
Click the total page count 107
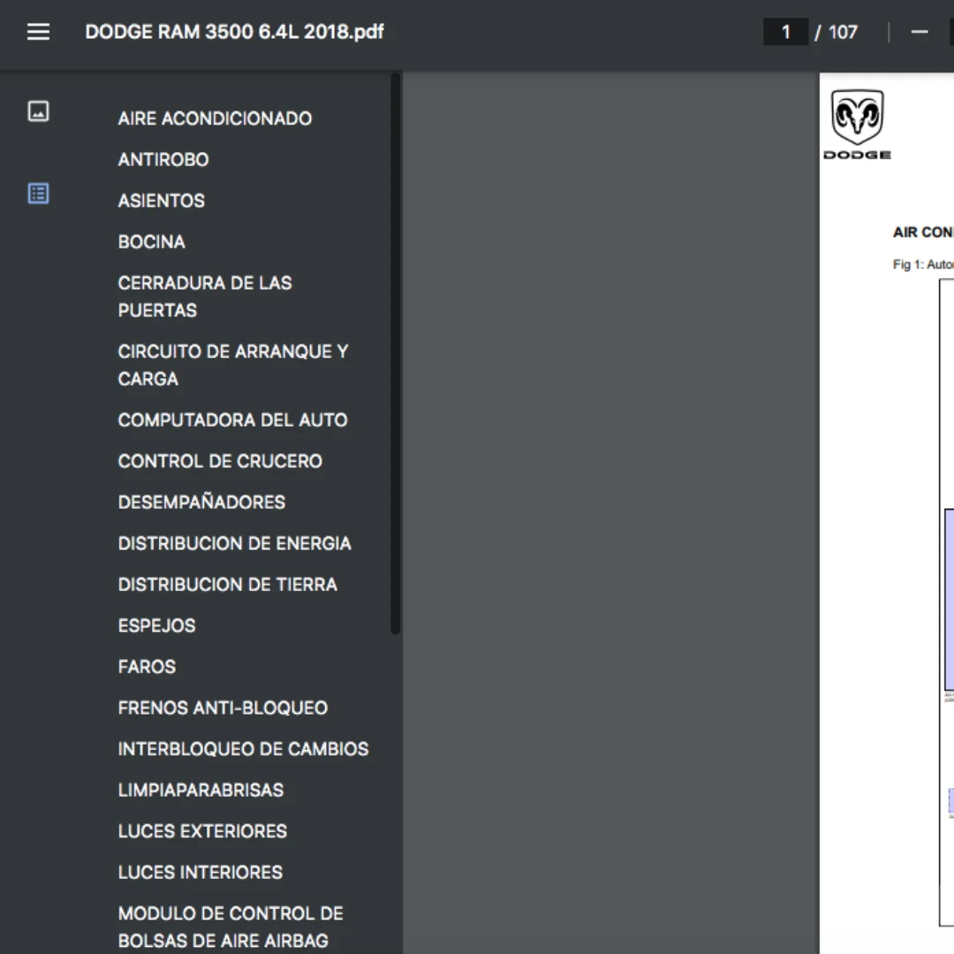(843, 32)
